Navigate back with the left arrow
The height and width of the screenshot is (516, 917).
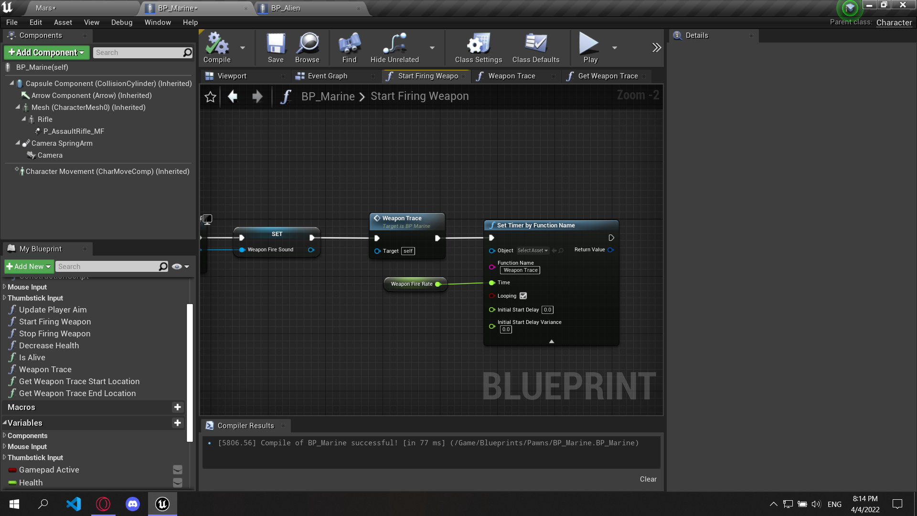point(233,97)
